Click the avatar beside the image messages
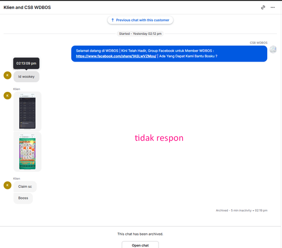The image size is (282, 248). pos(7,96)
